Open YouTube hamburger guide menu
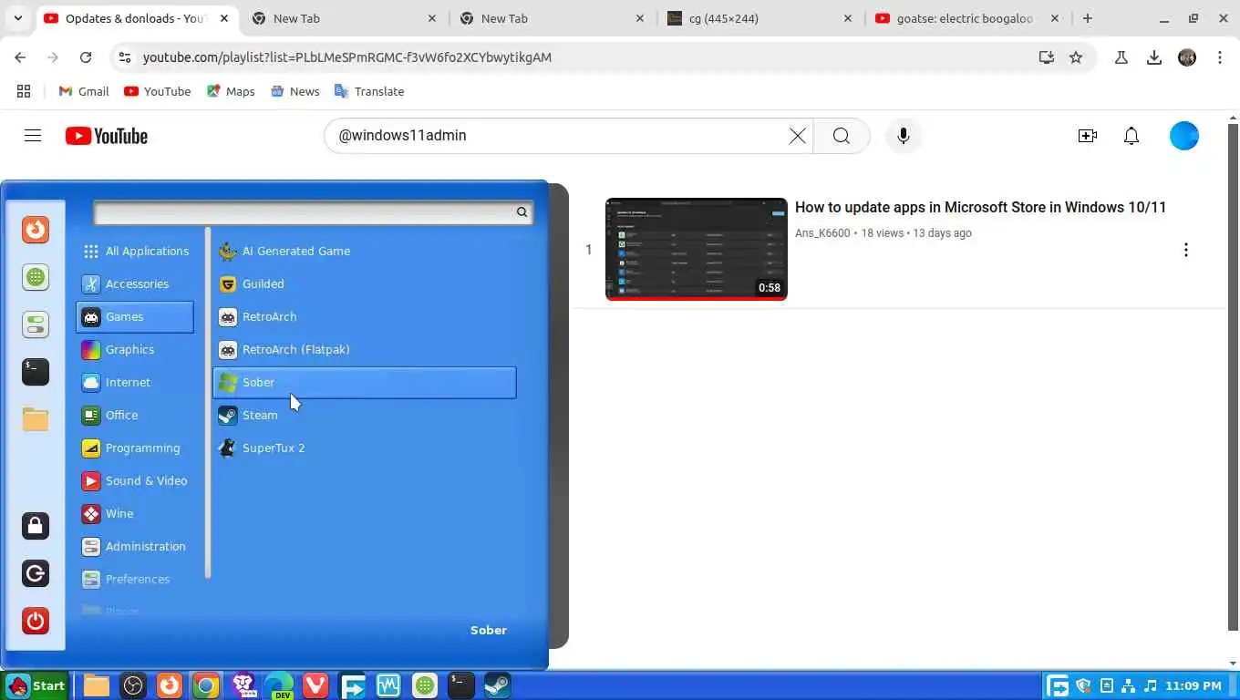The width and height of the screenshot is (1240, 700). pyautogui.click(x=33, y=136)
